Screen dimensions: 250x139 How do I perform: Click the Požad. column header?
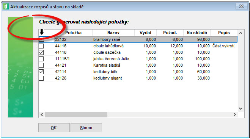170,33
